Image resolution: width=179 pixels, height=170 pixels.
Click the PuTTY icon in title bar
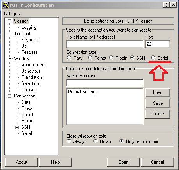click(x=6, y=5)
